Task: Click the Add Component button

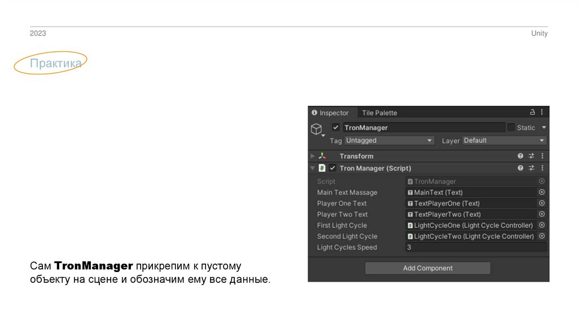Action: (x=428, y=268)
